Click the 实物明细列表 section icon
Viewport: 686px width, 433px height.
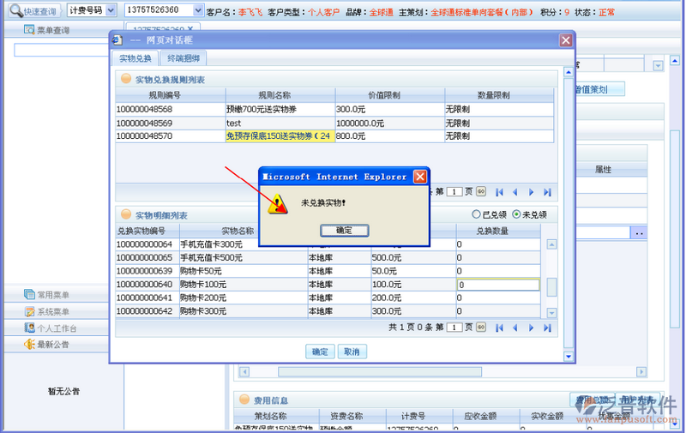pyautogui.click(x=126, y=214)
